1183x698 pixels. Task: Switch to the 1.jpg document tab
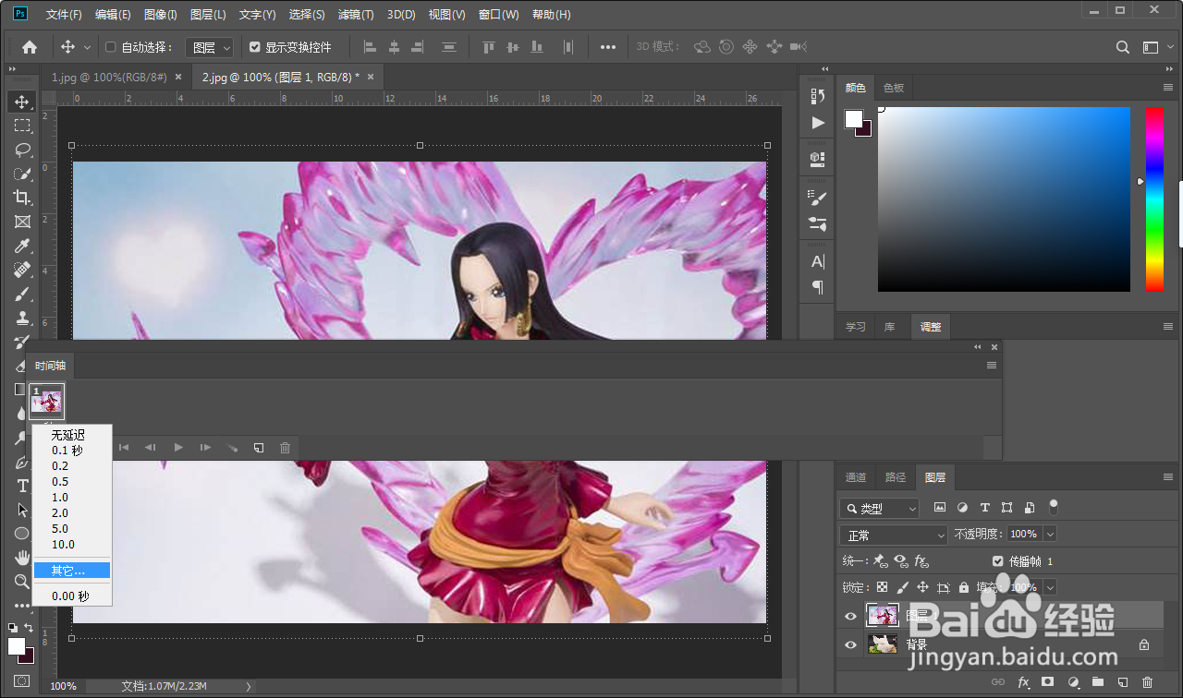[x=109, y=78]
